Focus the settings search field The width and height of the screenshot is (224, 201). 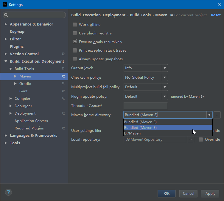click(x=34, y=15)
